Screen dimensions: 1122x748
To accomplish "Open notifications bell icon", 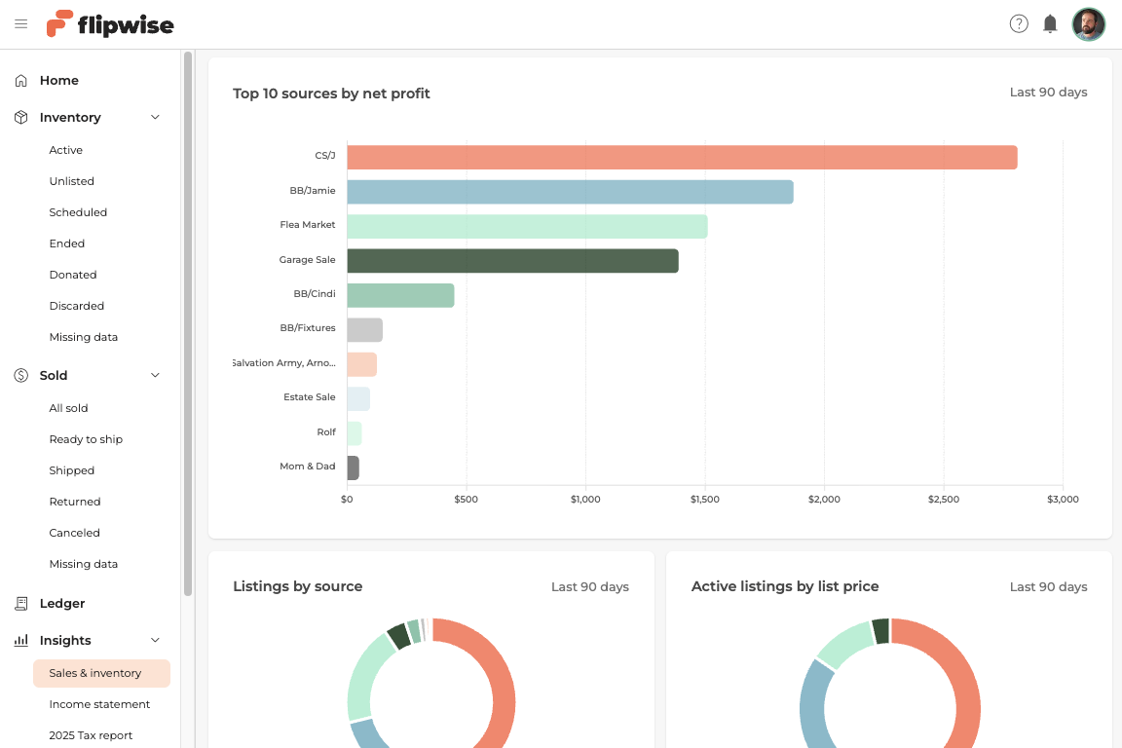I will [1050, 23].
